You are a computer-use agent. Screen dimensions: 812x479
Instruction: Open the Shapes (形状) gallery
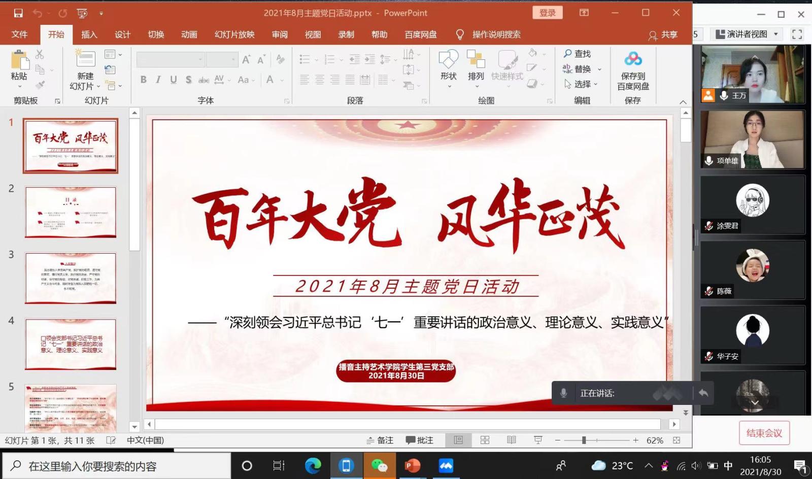click(x=448, y=60)
